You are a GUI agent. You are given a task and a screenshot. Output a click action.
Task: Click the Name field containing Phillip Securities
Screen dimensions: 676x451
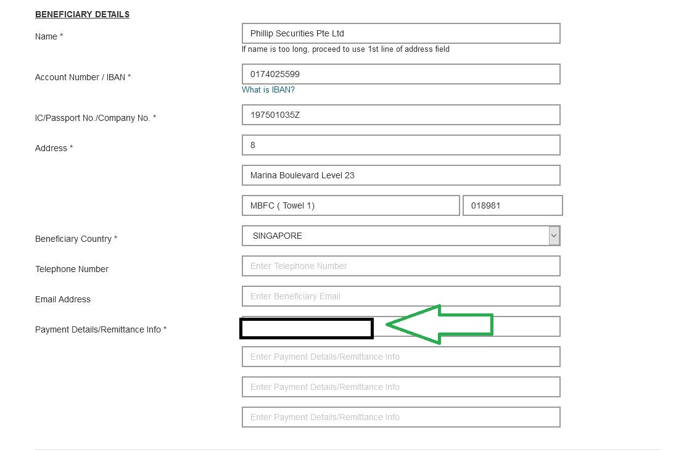tap(401, 33)
